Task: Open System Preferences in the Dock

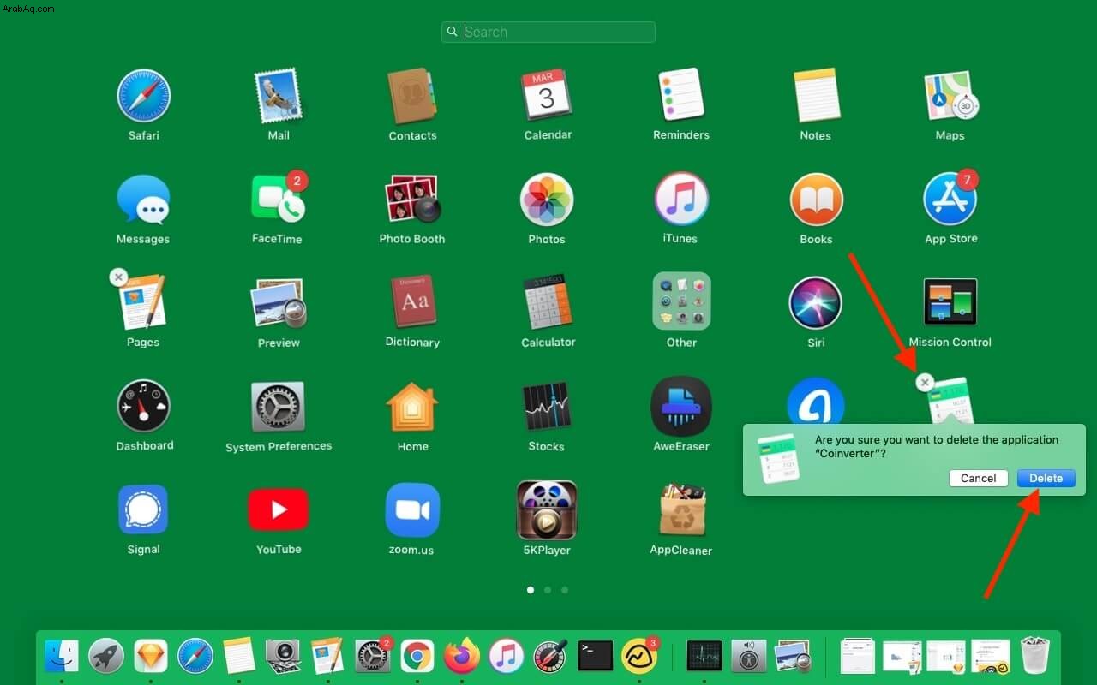Action: 373,657
